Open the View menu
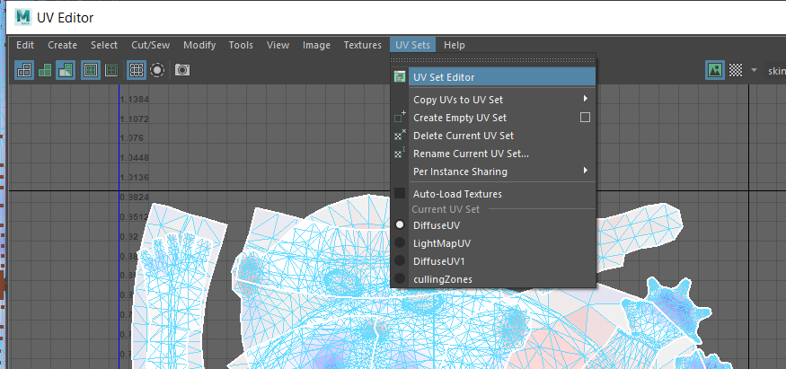Screen dimensions: 786x369 tap(278, 45)
